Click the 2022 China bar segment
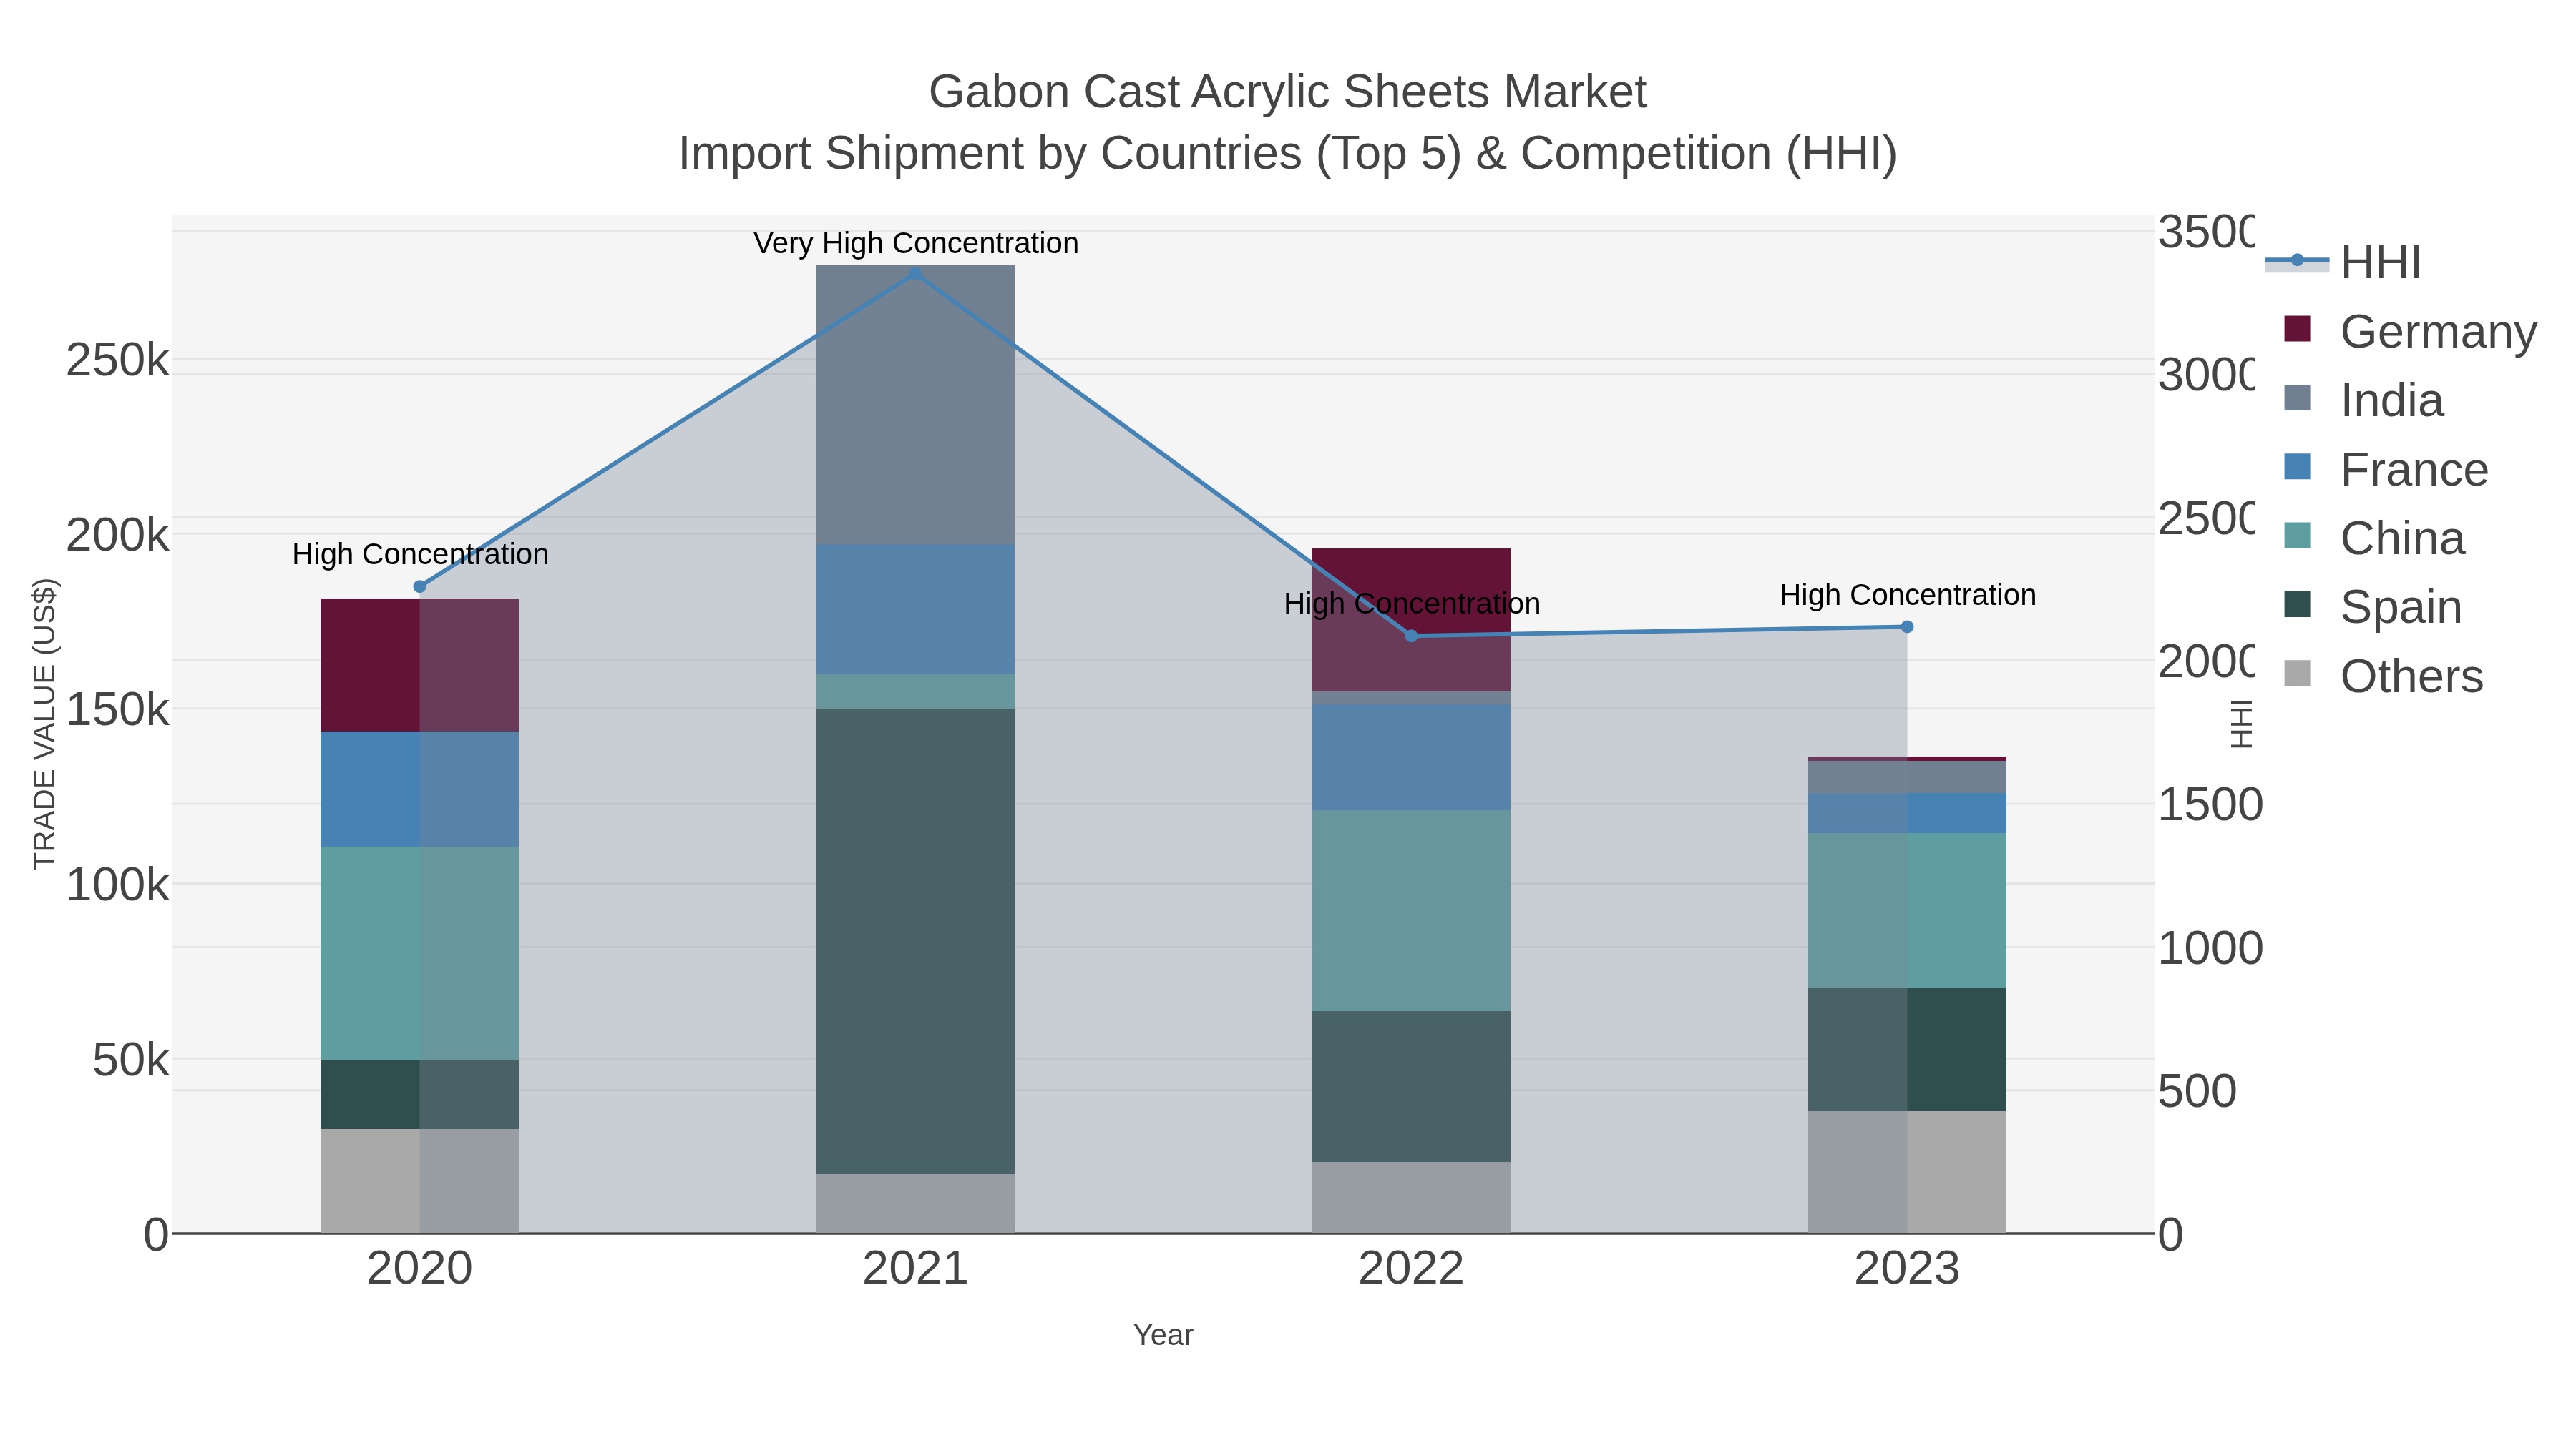The height and width of the screenshot is (1448, 2576). (x=1411, y=910)
